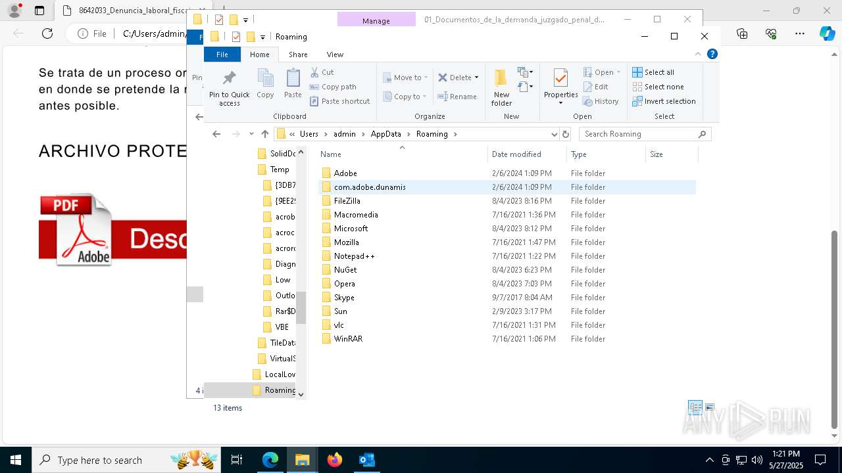The width and height of the screenshot is (842, 473).
Task: Click the Paste ribbon icon
Action: tap(293, 83)
